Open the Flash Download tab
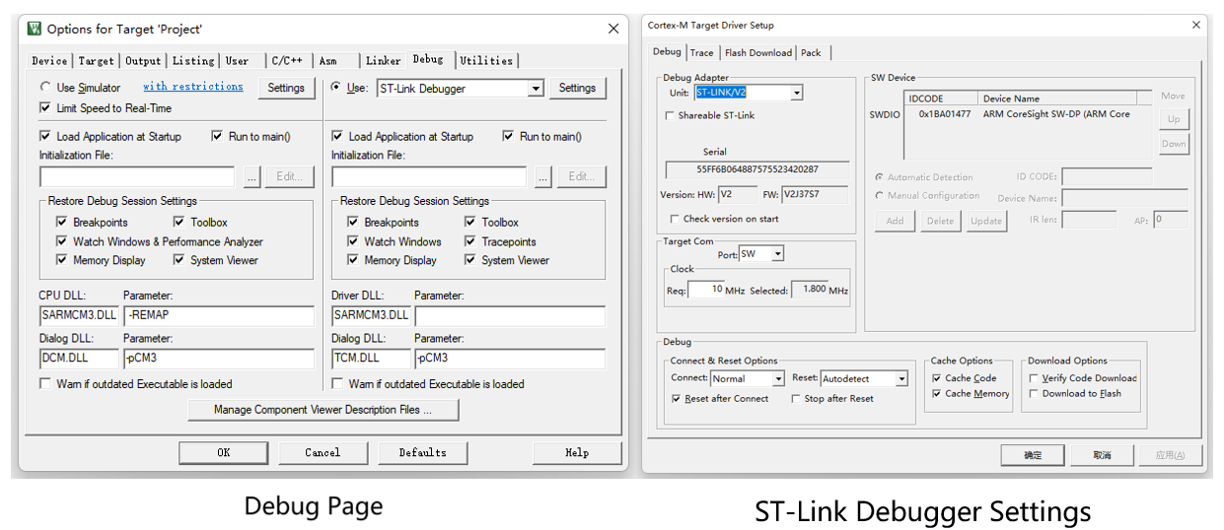This screenshot has height=530, width=1224. [758, 53]
